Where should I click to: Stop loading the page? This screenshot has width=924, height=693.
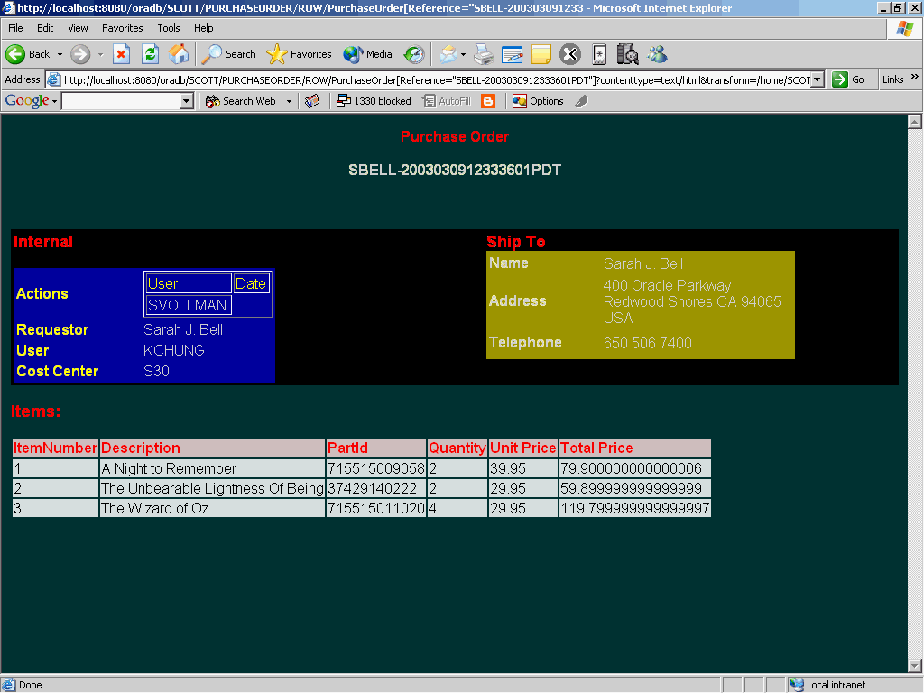(x=121, y=54)
